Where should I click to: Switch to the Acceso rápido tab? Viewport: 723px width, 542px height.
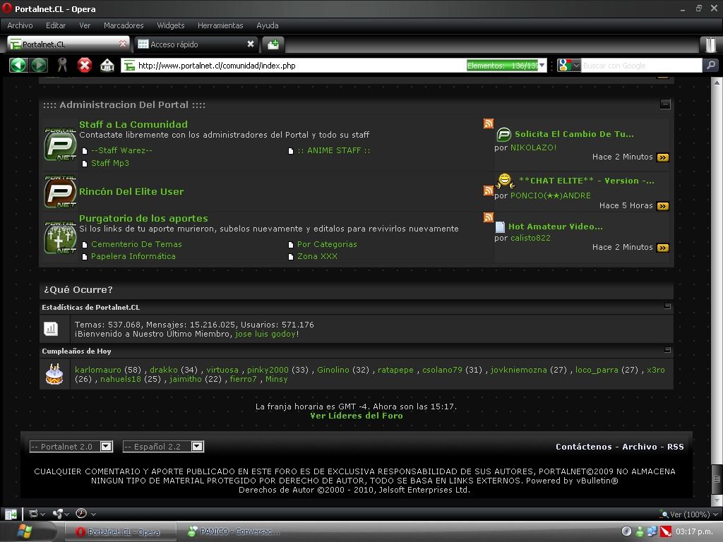point(196,44)
